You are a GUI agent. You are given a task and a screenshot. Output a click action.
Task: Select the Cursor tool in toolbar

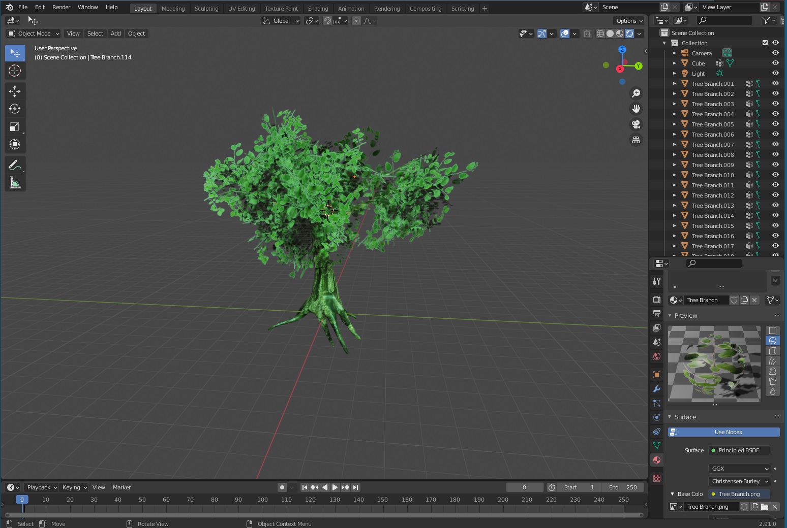coord(15,71)
